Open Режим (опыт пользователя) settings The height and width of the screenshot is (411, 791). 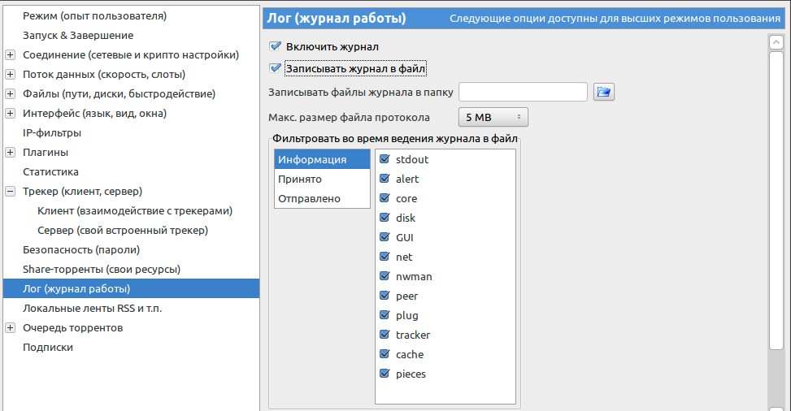point(94,15)
